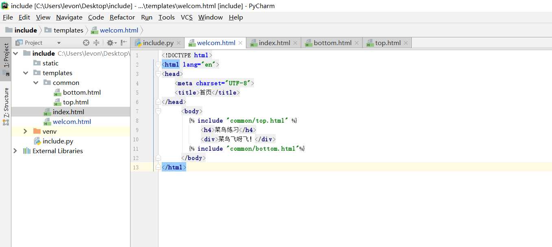Close the include.py tab

click(x=178, y=43)
